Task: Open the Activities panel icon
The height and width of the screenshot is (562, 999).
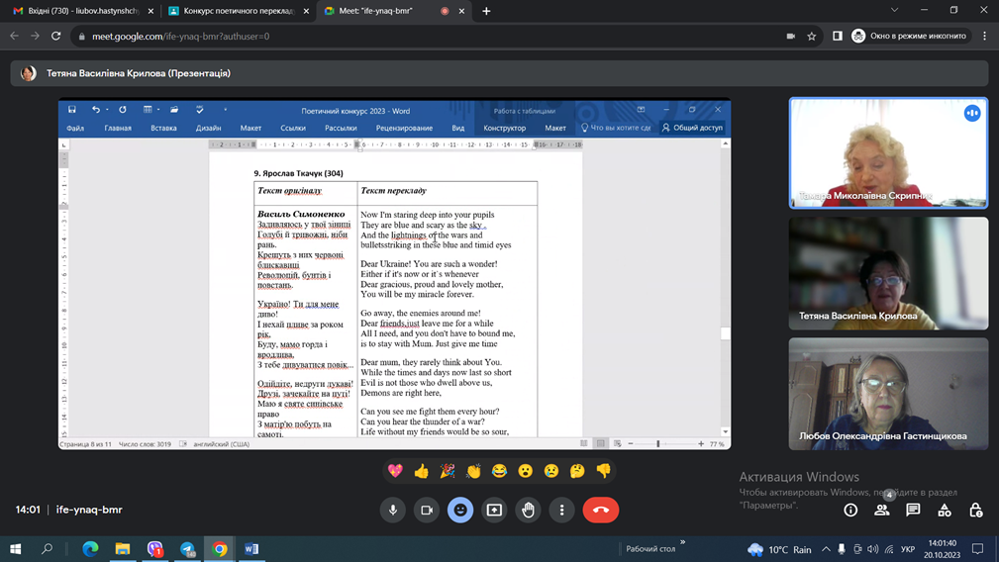Action: coord(945,510)
